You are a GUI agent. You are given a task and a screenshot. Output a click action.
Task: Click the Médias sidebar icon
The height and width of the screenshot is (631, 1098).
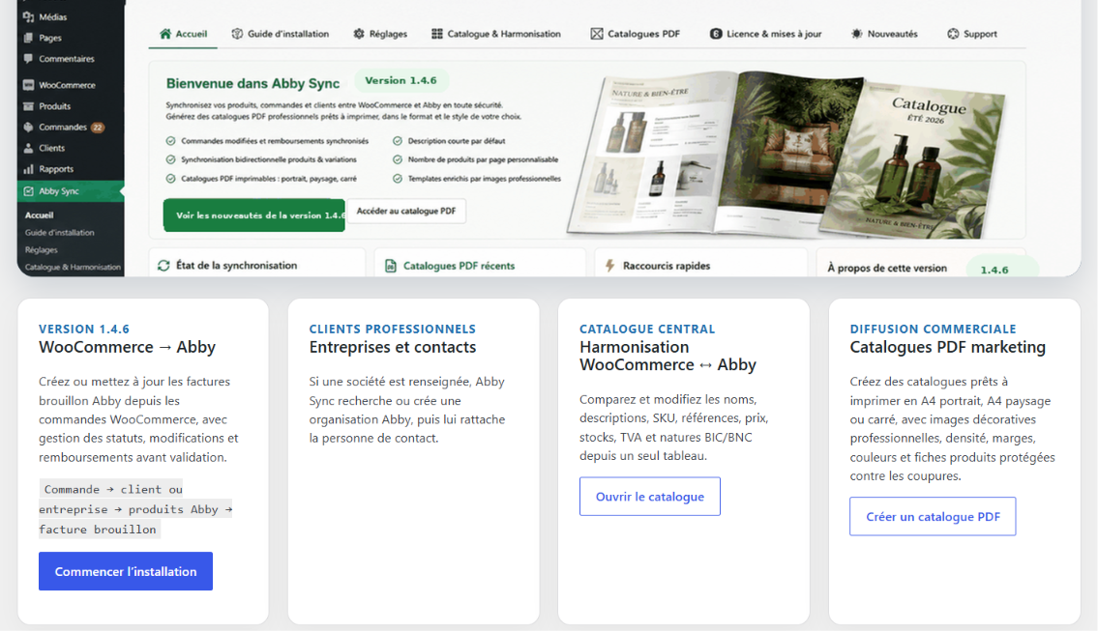click(x=28, y=16)
